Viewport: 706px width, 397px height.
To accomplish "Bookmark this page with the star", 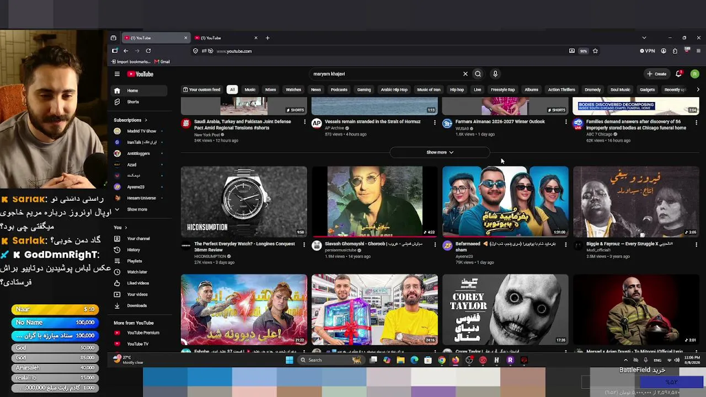I will tap(595, 51).
